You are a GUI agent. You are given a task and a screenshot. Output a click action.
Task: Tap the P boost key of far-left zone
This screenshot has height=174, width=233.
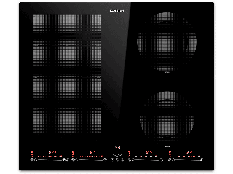coord(64,160)
